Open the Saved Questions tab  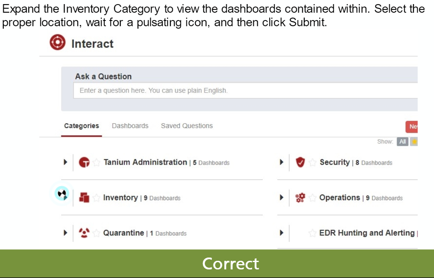187,126
